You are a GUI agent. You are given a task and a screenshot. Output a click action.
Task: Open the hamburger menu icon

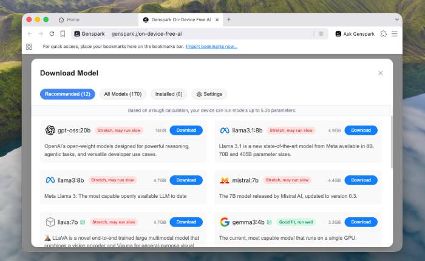coord(395,34)
